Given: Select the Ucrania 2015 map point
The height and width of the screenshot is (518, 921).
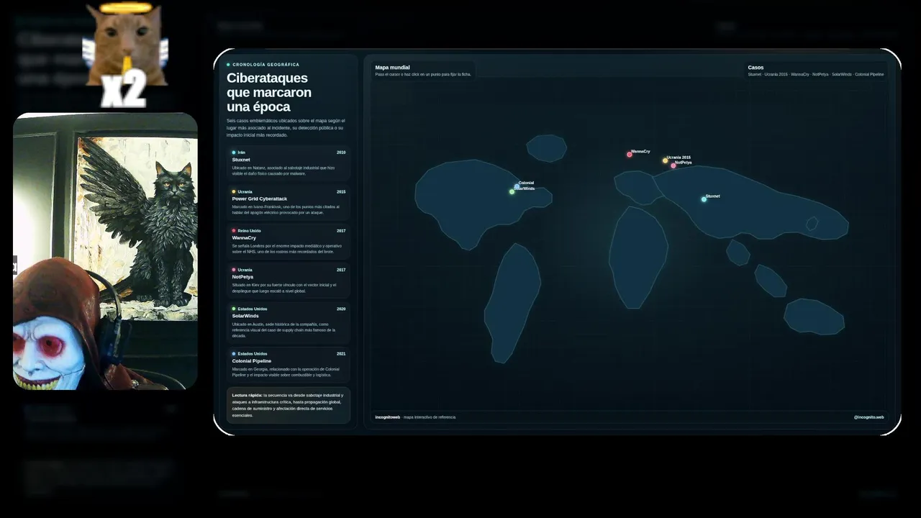Looking at the screenshot, I should coord(665,160).
